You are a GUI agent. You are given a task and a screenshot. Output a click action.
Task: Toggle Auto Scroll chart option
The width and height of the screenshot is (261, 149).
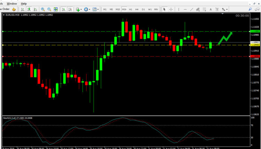(64, 9)
